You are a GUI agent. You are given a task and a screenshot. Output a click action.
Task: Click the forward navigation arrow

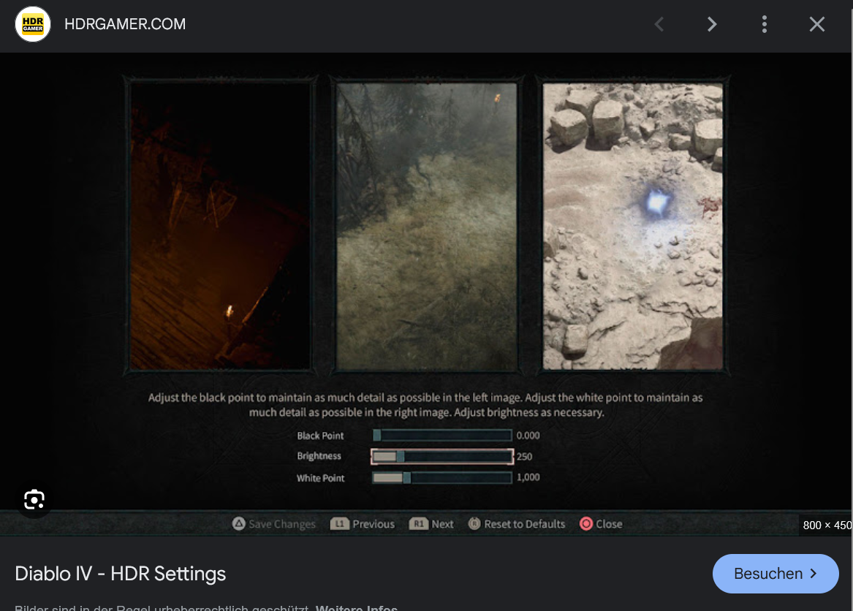711,24
